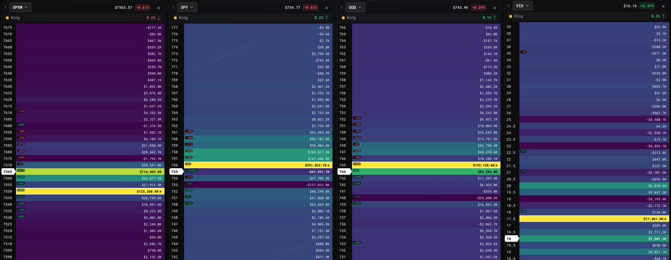Click QQQ King percentage 0.1%

point(486,18)
